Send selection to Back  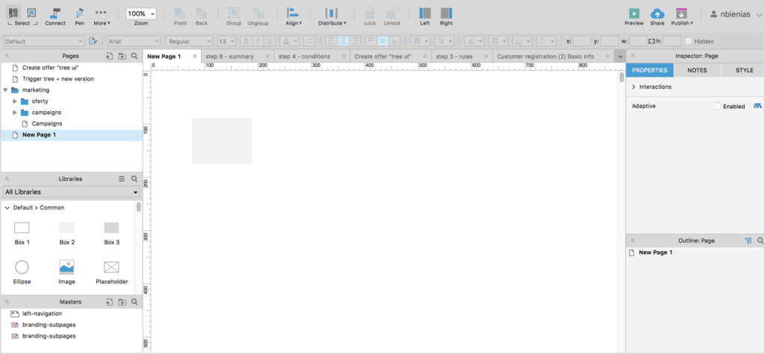[x=202, y=16]
